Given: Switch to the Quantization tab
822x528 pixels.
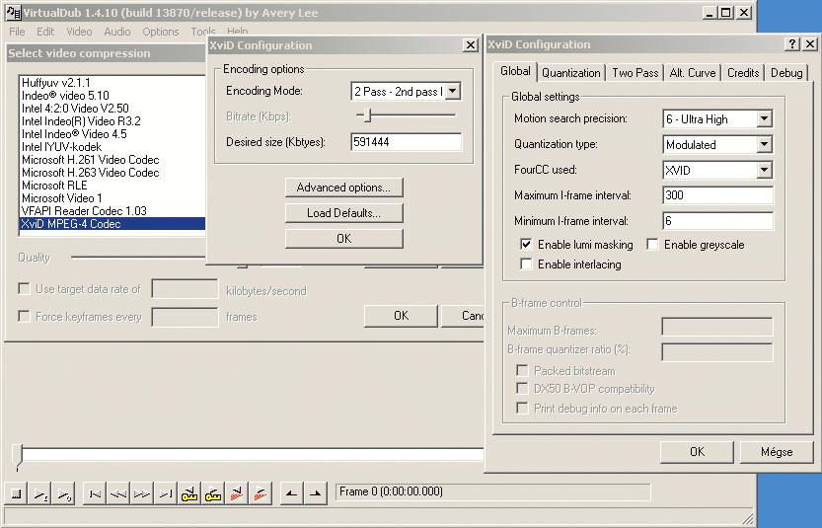Looking at the screenshot, I should 571,73.
